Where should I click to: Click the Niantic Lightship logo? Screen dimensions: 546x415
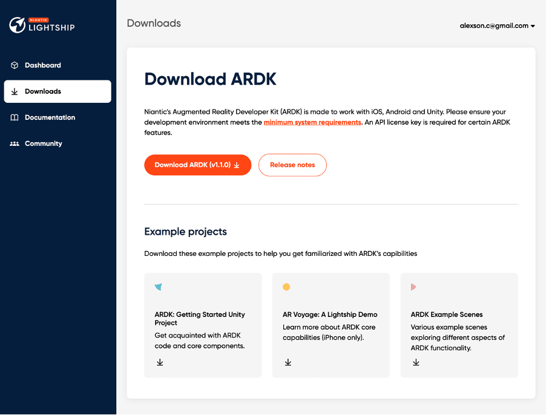point(42,25)
